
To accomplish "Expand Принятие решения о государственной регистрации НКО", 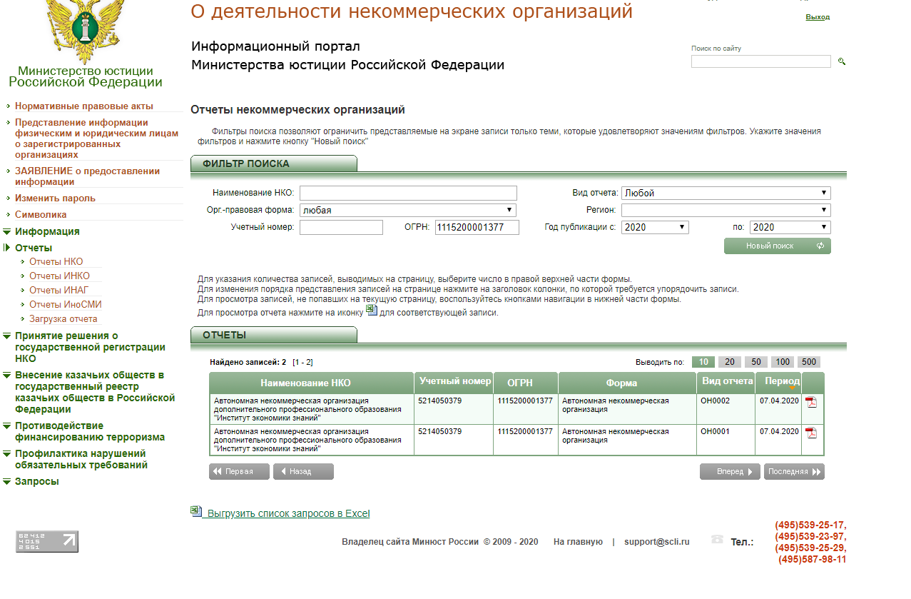I will coord(90,347).
